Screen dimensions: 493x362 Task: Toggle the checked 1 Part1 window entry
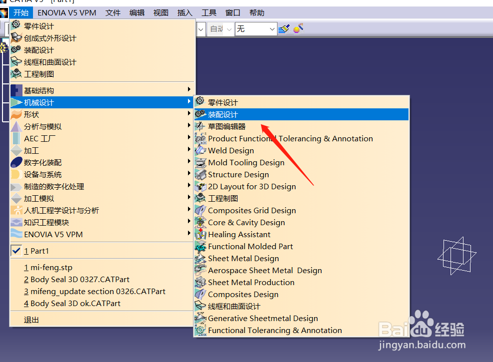(x=101, y=251)
